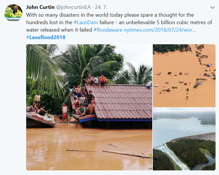Image resolution: width=219 pixels, height=175 pixels.
Task: Click the man in orange life vest
Action: coord(103,80)
